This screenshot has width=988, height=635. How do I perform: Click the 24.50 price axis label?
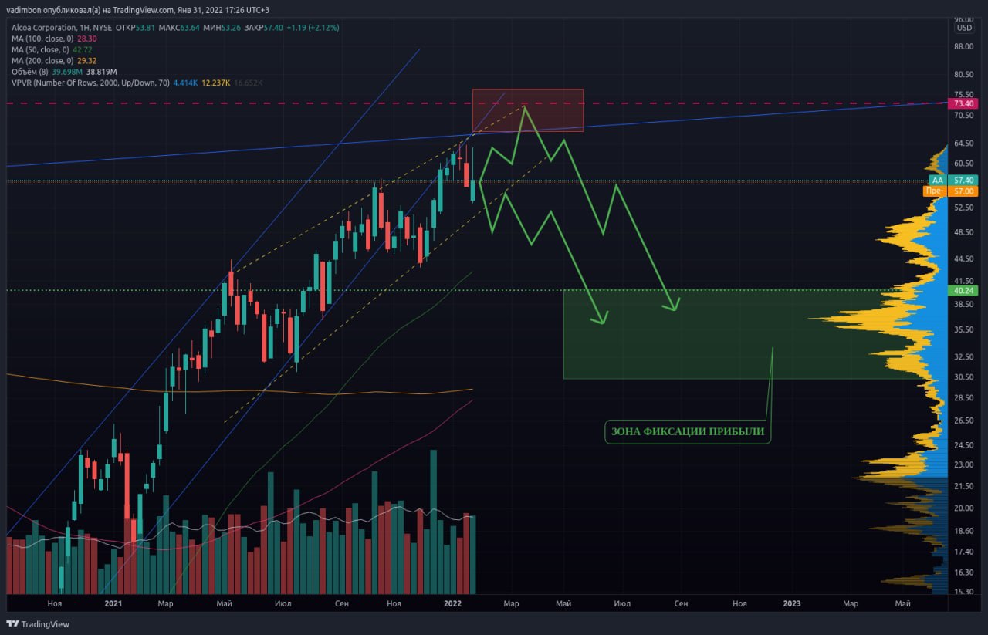[x=964, y=446]
